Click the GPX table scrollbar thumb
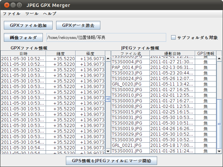Viewport: 223px width, 167px height. click(108, 99)
